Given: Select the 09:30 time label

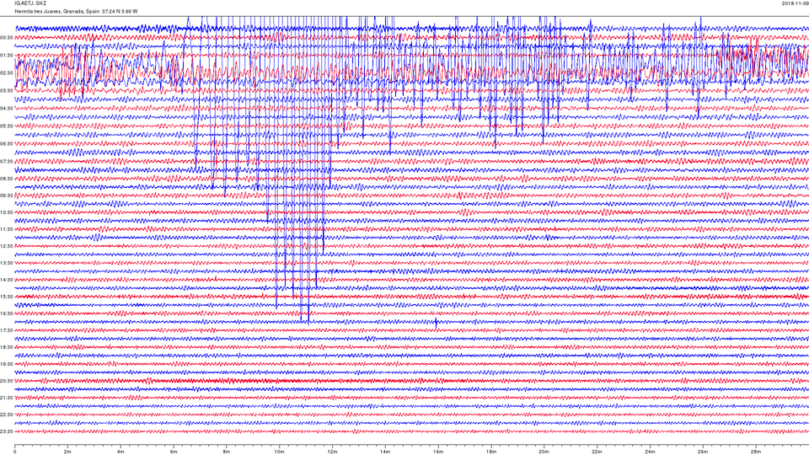Looking at the screenshot, I should coord(7,195).
